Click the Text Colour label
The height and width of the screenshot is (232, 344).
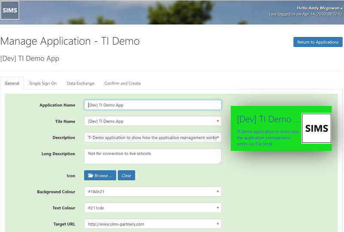coord(64,208)
